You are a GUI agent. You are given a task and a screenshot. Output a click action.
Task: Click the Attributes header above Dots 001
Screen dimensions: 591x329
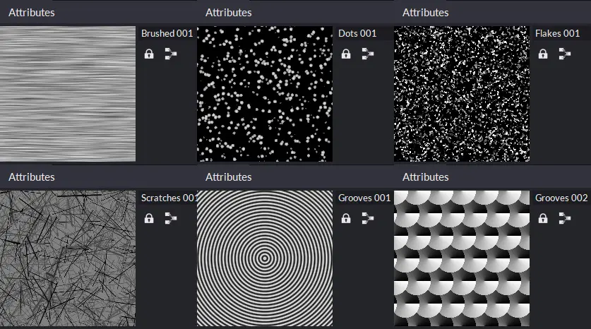(x=228, y=13)
